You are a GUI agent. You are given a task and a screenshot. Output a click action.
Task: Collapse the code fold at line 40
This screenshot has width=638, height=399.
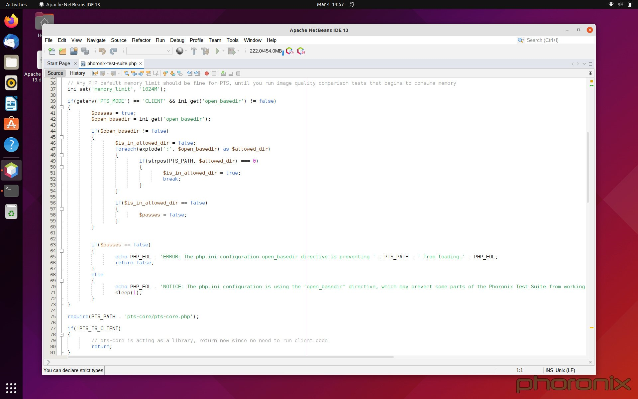pos(61,107)
